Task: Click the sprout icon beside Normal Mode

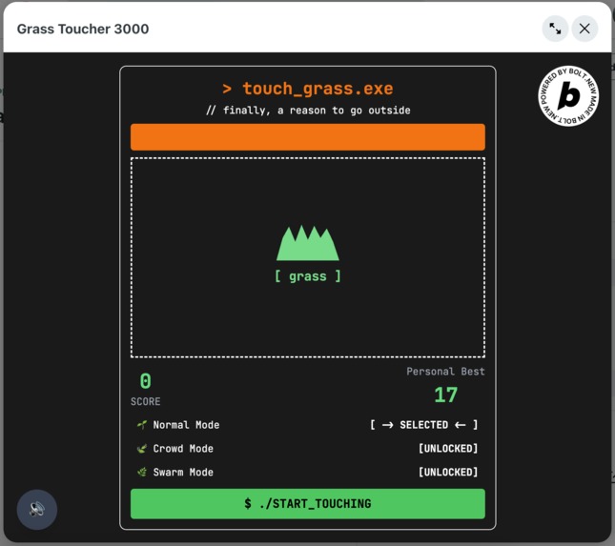Action: 142,425
